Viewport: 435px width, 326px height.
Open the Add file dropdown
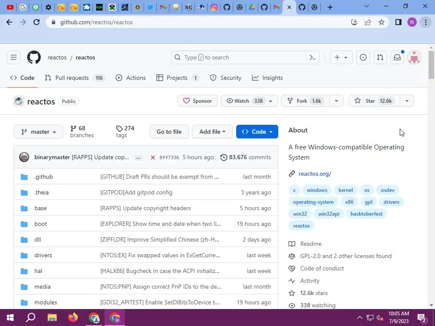[x=212, y=132]
